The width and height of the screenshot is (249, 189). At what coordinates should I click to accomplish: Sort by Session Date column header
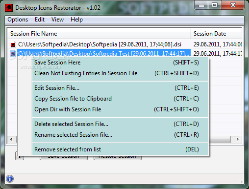click(x=216, y=34)
